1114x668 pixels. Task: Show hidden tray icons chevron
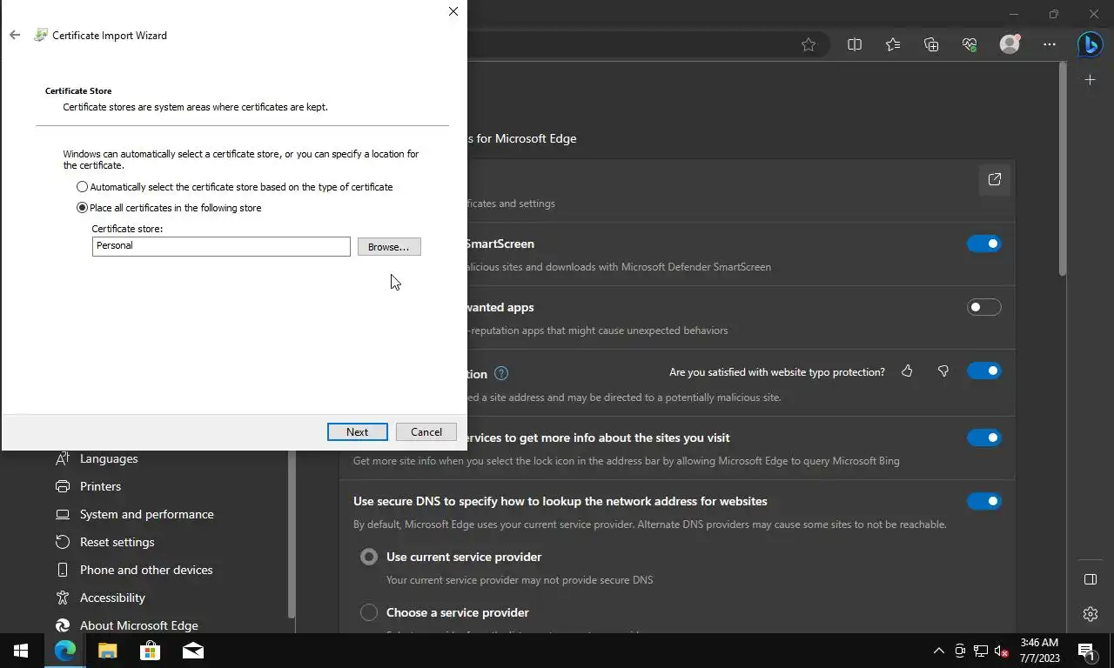coord(938,651)
